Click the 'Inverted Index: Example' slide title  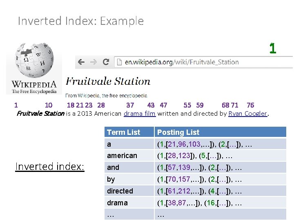81,21
